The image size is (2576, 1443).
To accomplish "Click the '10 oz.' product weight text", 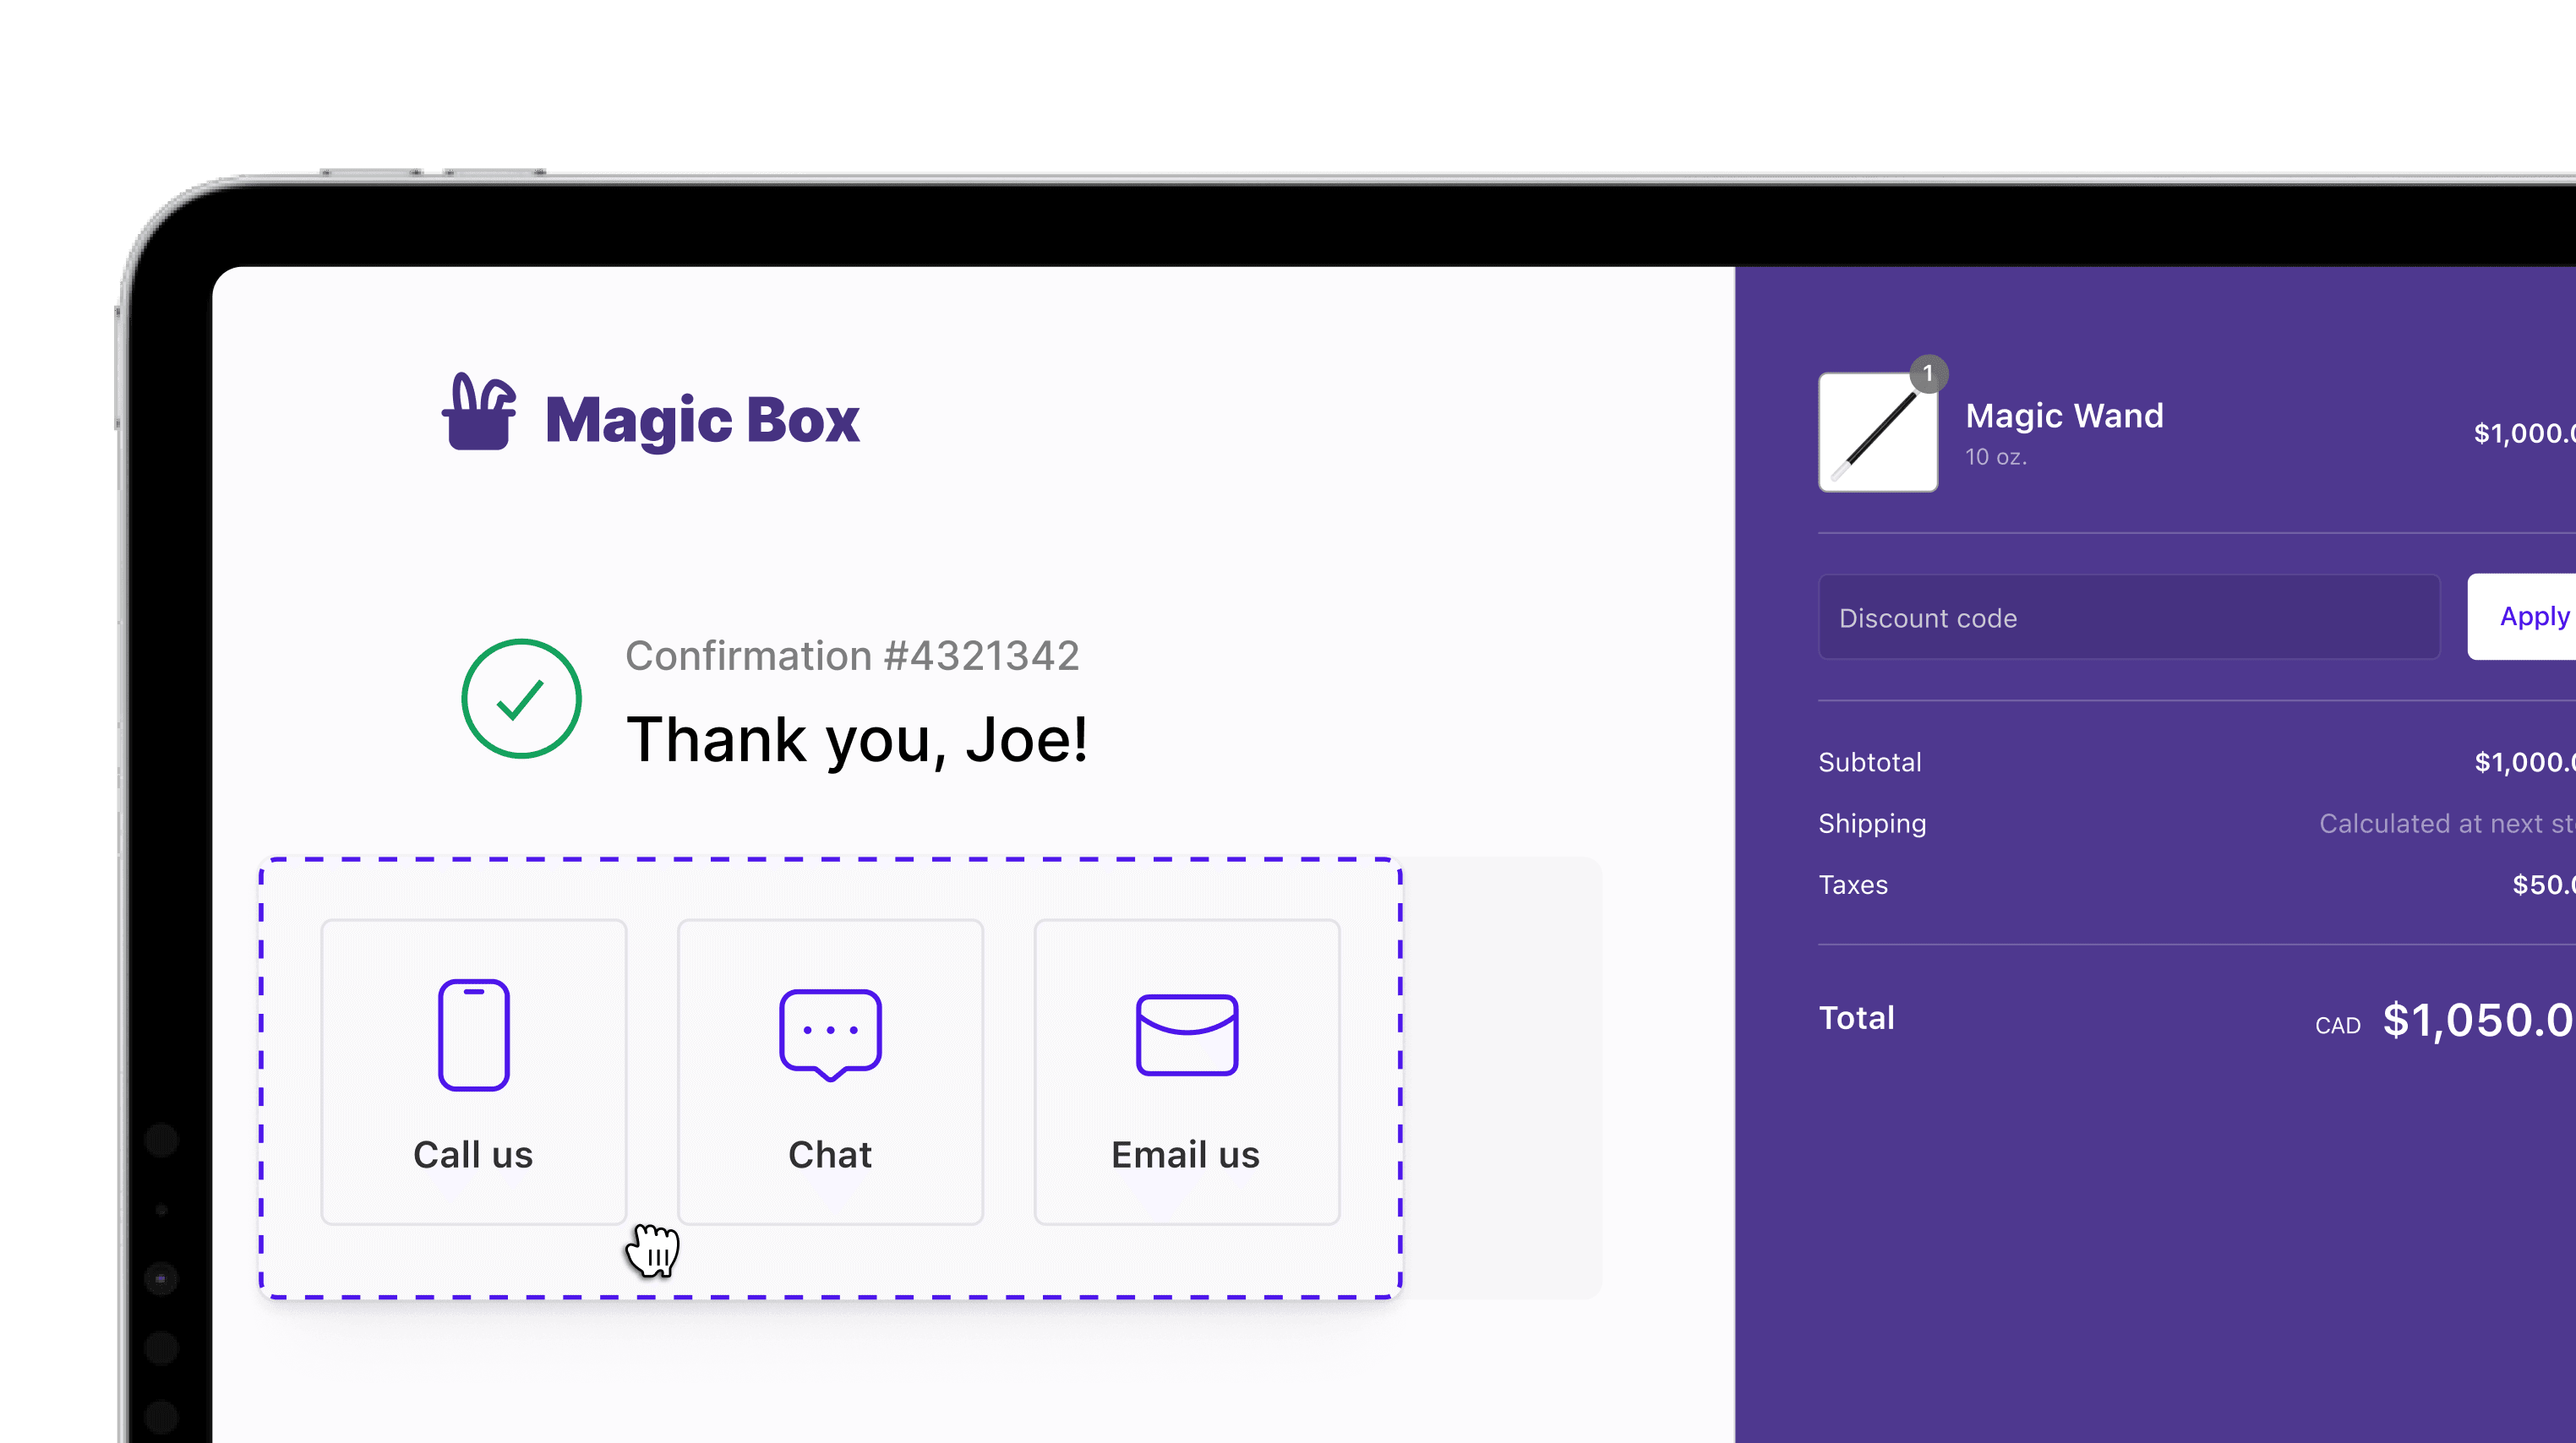I will 1996,457.
